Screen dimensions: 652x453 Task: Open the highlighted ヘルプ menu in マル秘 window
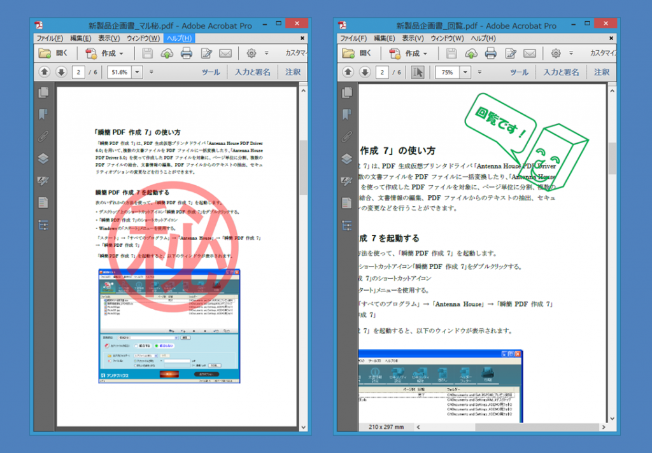coord(179,38)
